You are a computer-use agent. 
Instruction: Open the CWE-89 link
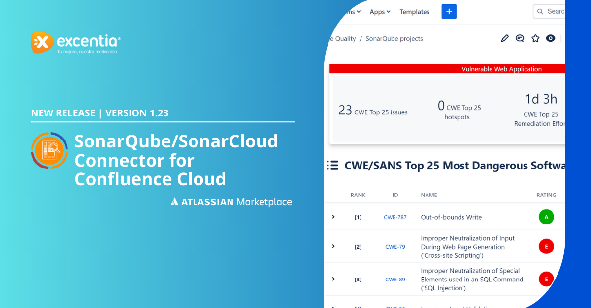coord(395,280)
